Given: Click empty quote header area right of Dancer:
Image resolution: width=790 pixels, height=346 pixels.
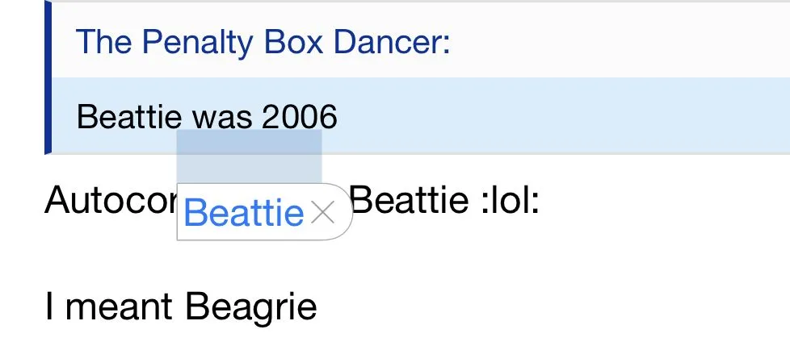Looking at the screenshot, I should click(x=614, y=41).
